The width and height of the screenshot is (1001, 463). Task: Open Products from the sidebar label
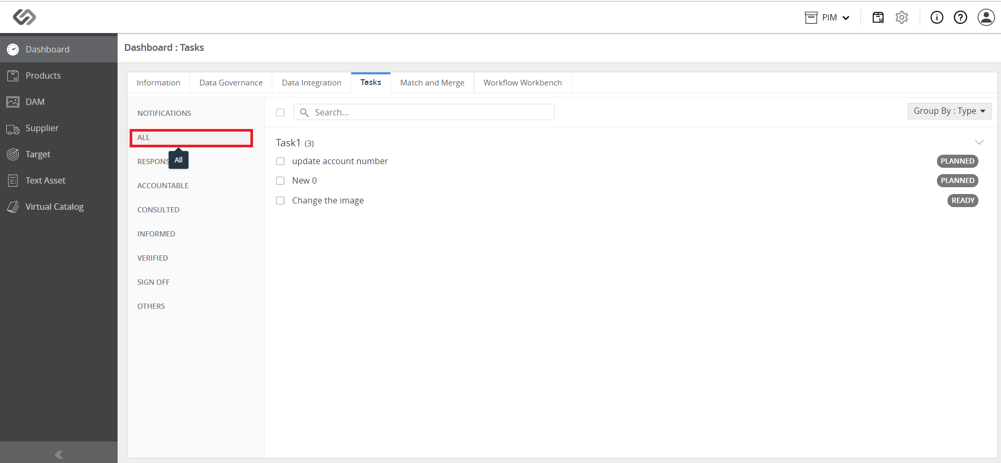43,76
